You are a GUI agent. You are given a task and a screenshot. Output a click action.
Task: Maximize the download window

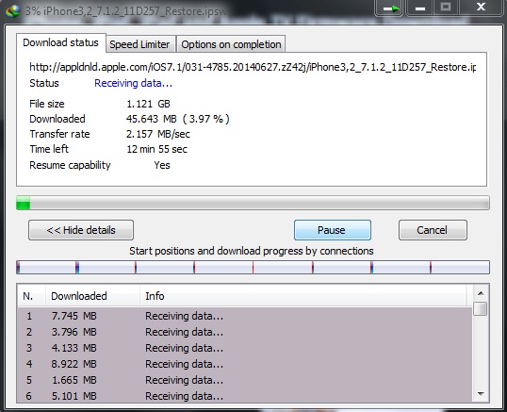446,8
